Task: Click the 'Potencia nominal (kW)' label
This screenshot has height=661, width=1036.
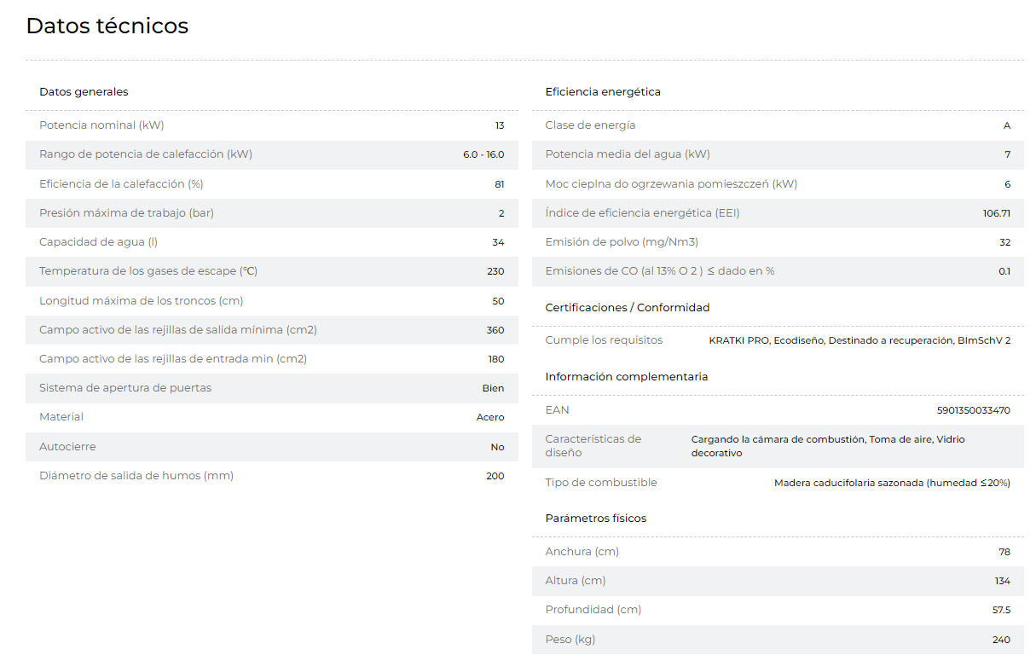Action: [101, 125]
